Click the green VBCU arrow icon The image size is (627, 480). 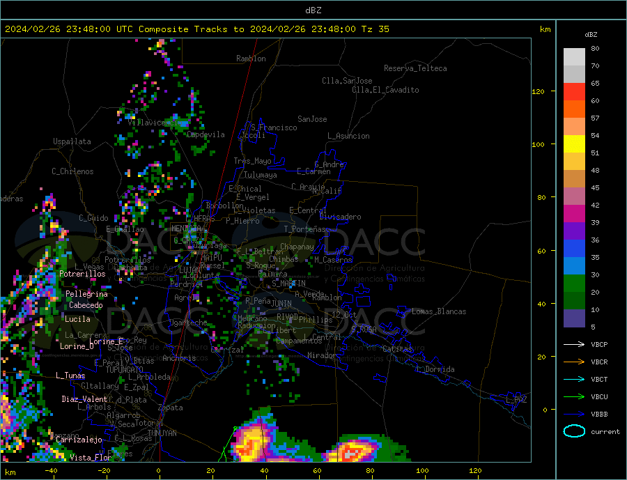coord(574,397)
